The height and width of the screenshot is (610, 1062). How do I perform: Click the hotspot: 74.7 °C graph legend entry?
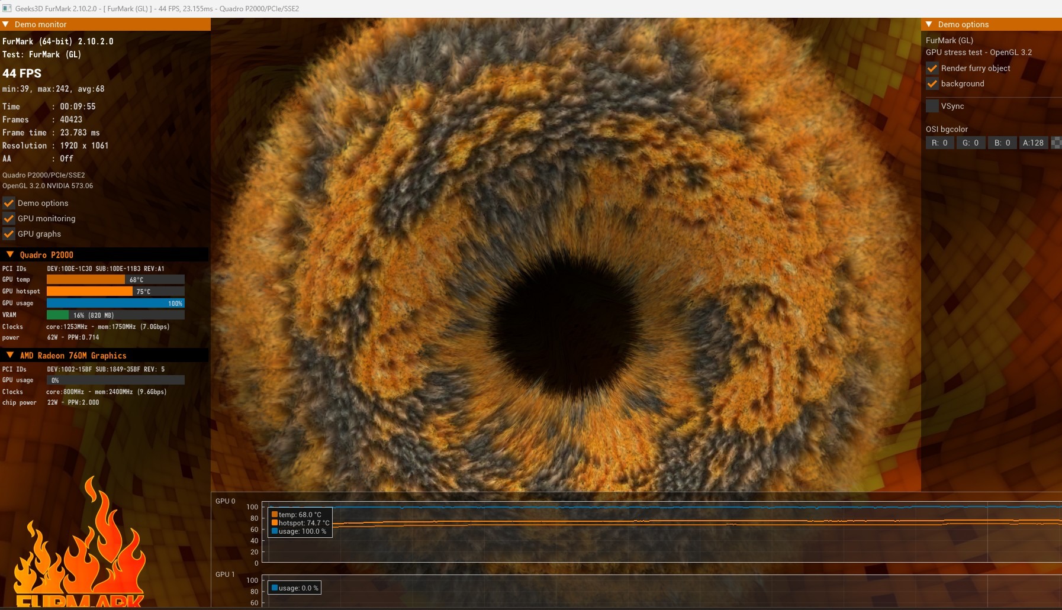301,523
